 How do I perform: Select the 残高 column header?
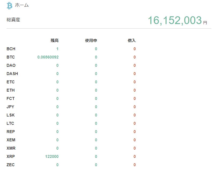(x=54, y=41)
